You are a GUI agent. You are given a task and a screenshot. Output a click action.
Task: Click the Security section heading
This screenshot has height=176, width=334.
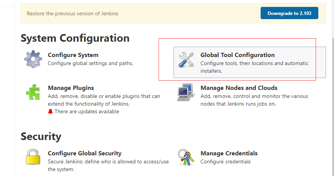pyautogui.click(x=41, y=137)
